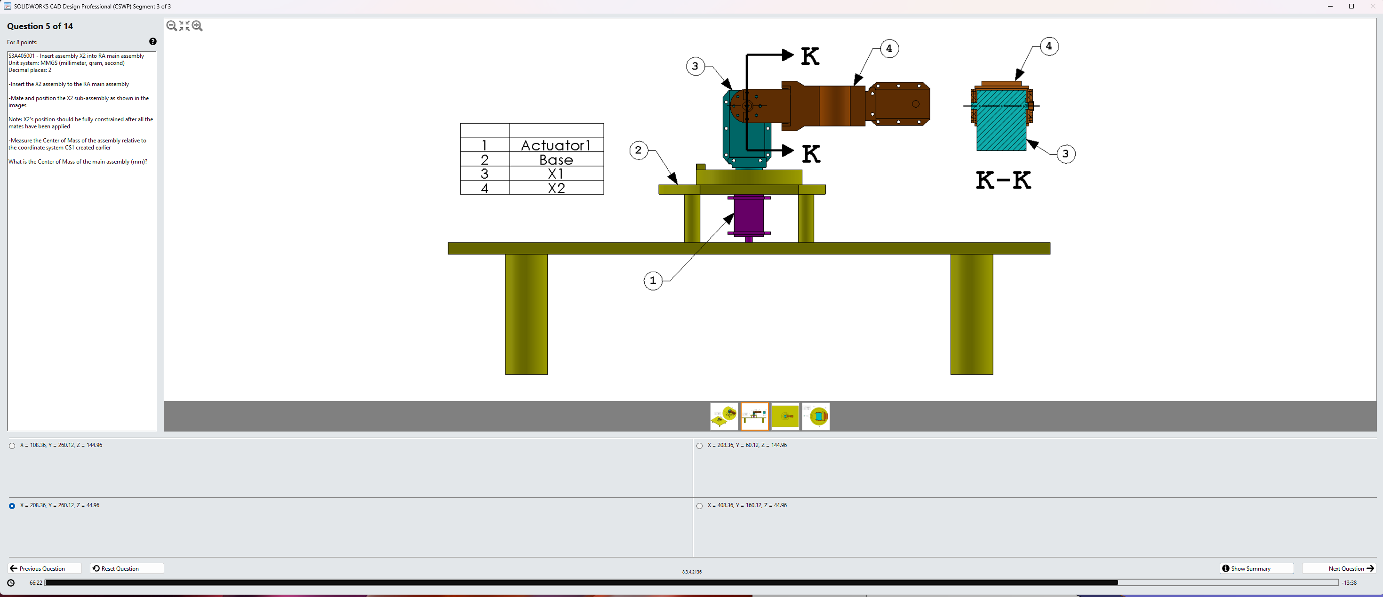1383x597 pixels.
Task: Click the X1 cell in the parts table
Action: pyautogui.click(x=556, y=174)
